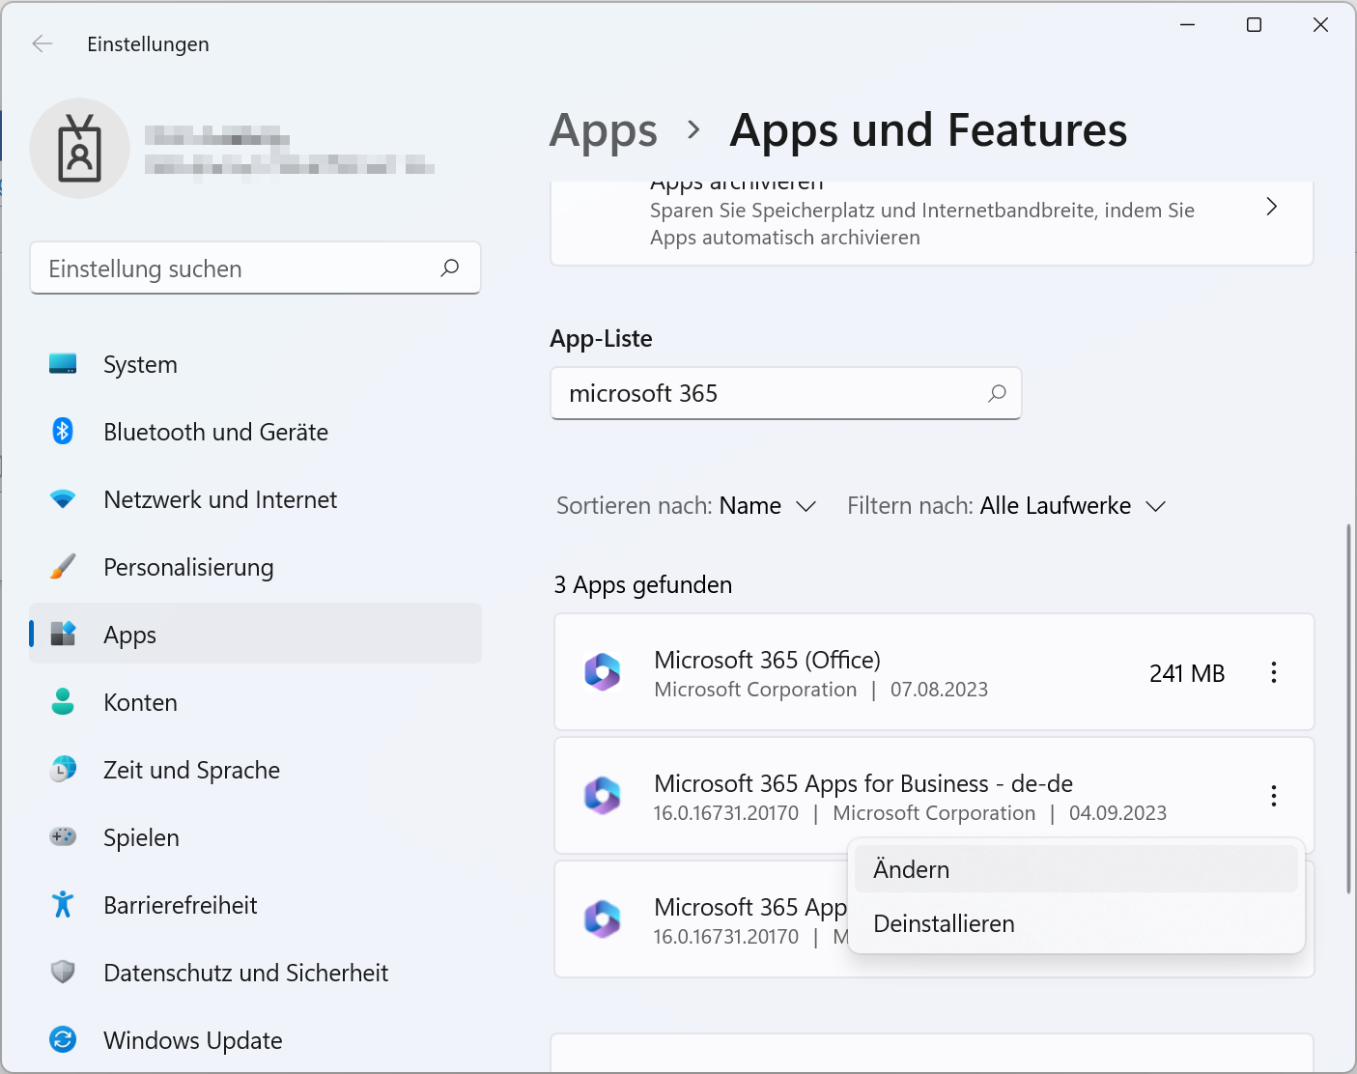This screenshot has height=1074, width=1357.
Task: Click the user profile avatar icon
Action: (80, 149)
